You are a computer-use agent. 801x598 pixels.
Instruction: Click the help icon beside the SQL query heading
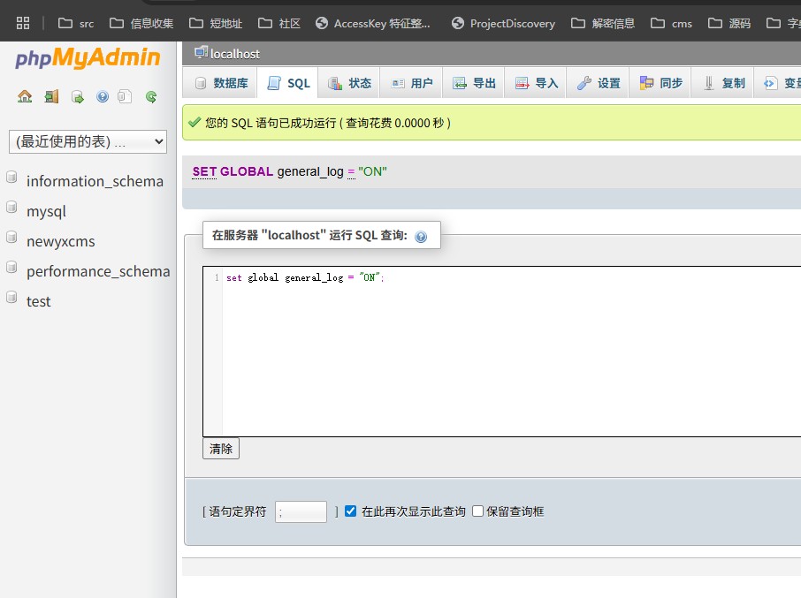click(x=421, y=237)
